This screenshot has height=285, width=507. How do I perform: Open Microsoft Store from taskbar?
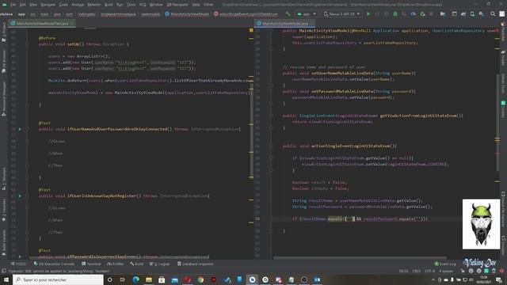[162, 279]
